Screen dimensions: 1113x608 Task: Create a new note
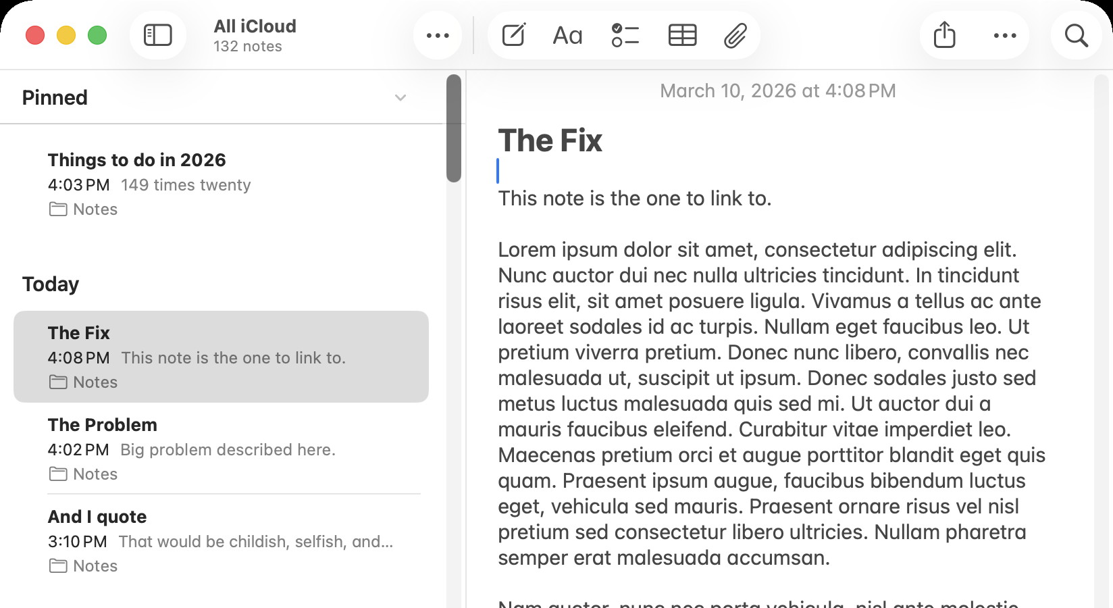click(513, 35)
